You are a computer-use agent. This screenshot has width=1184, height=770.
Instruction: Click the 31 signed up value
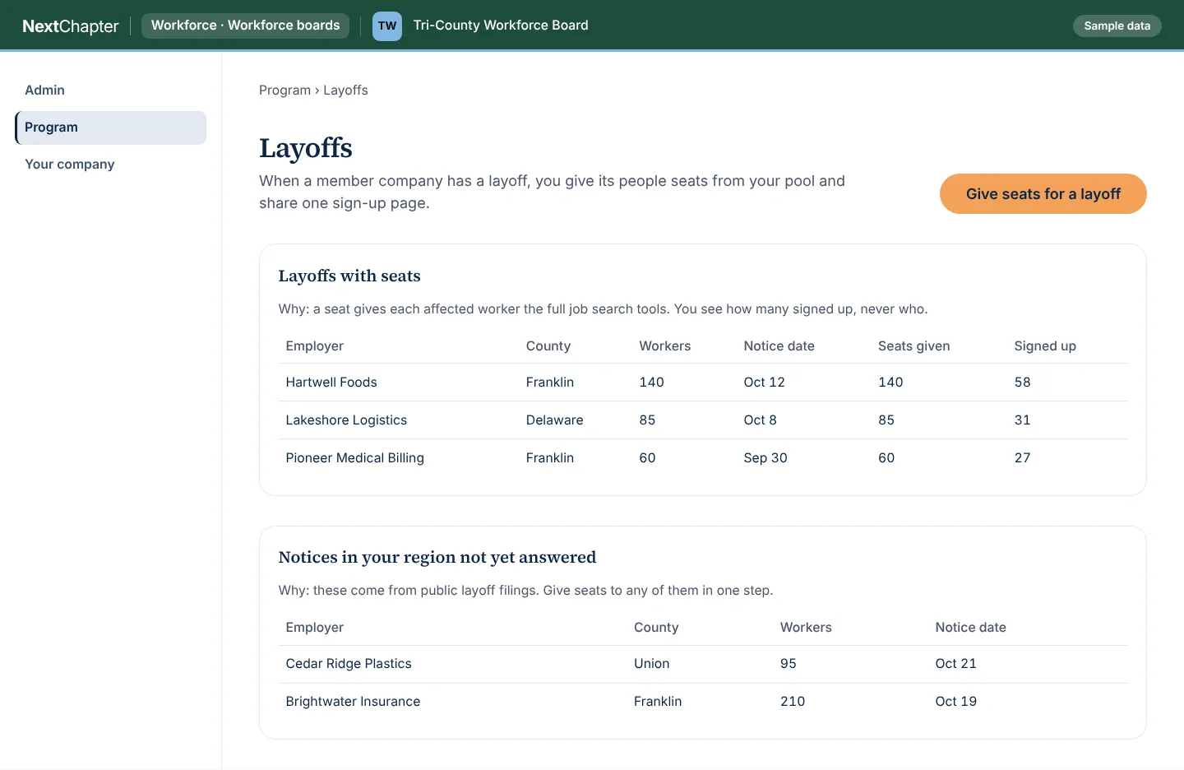[x=1022, y=420]
